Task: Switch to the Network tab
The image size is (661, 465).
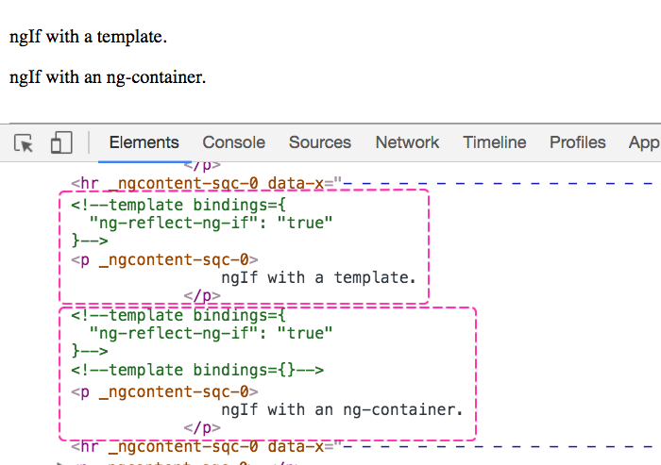Action: pyautogui.click(x=407, y=142)
